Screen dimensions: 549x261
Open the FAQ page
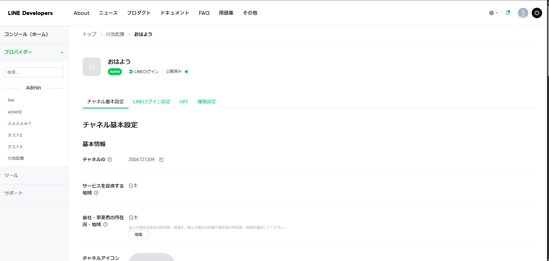204,13
